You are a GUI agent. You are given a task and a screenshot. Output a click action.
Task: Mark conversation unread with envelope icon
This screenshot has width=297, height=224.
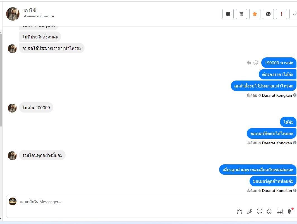pyautogui.click(x=268, y=14)
